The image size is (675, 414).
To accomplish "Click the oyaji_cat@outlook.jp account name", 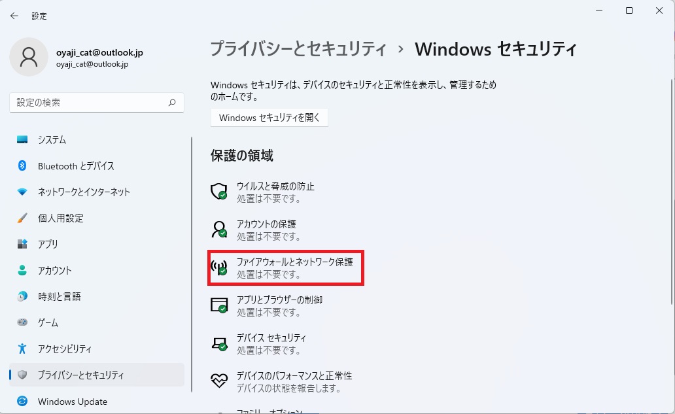I will click(x=99, y=52).
